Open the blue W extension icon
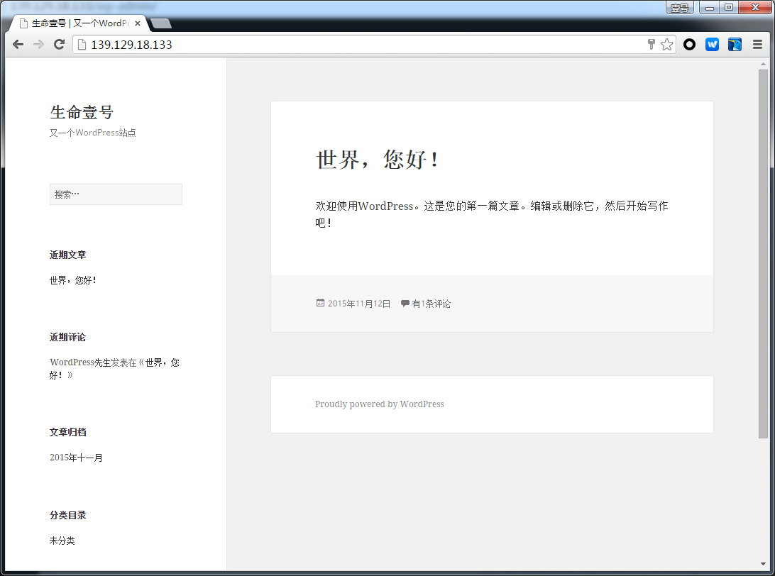Viewport: 775px width, 576px height. 712,45
